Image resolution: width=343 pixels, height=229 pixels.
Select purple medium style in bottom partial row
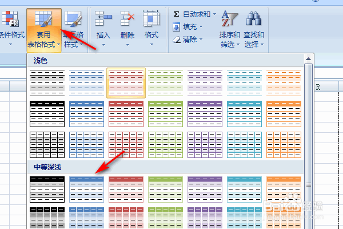point(205,218)
